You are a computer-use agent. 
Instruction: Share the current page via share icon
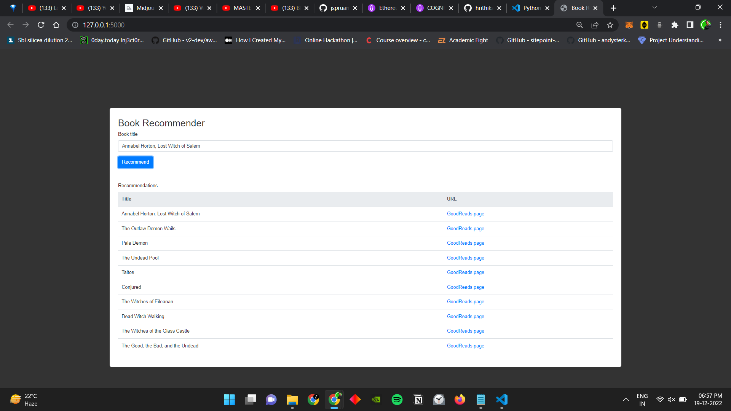click(x=595, y=25)
